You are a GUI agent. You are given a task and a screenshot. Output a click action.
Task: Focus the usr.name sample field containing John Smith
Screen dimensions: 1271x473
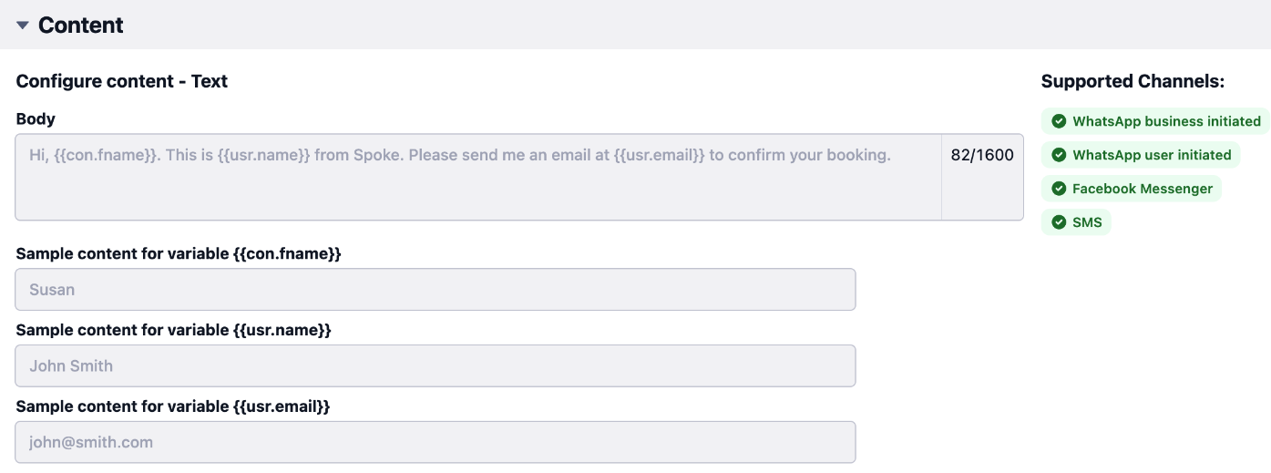pos(436,366)
